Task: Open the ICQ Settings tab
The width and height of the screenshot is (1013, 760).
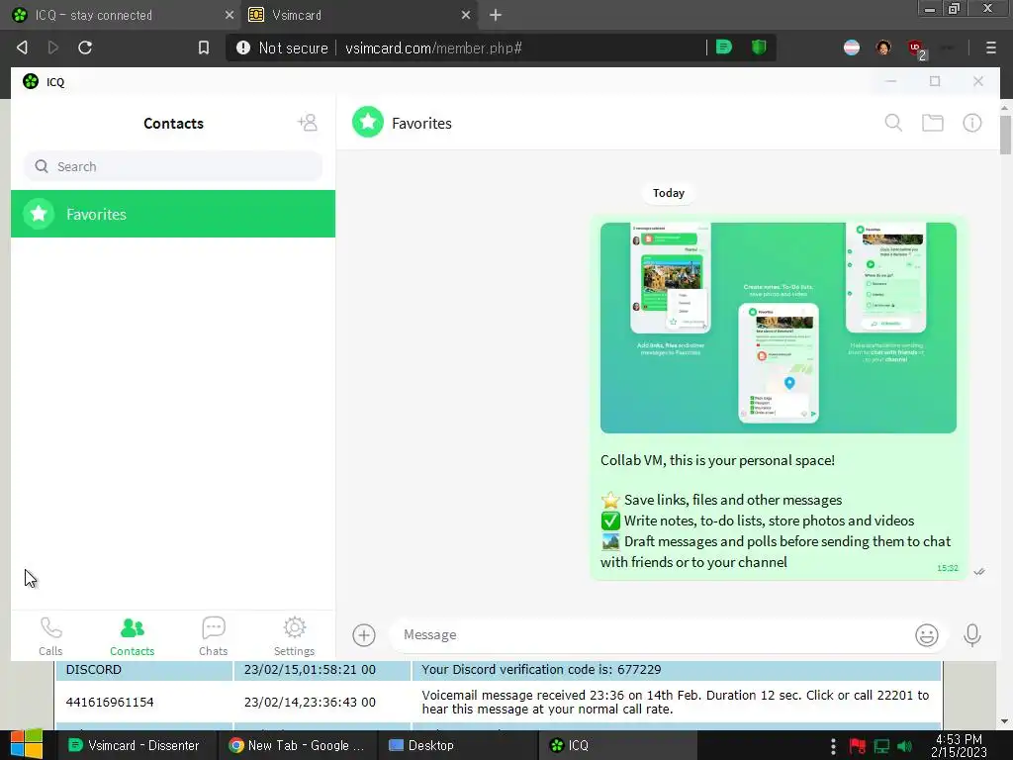Action: 294,636
